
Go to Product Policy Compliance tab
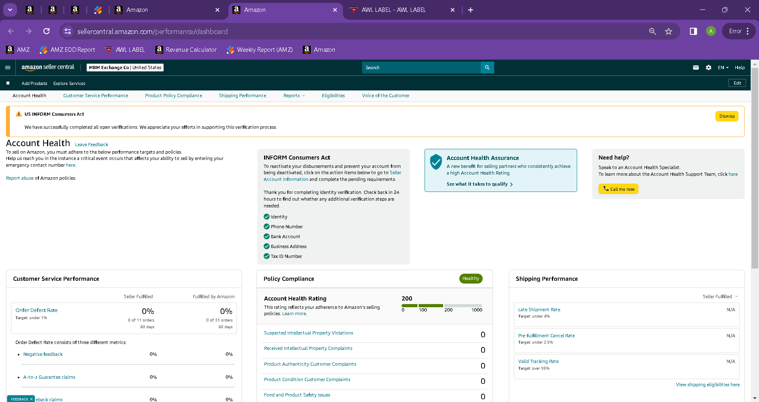click(174, 96)
